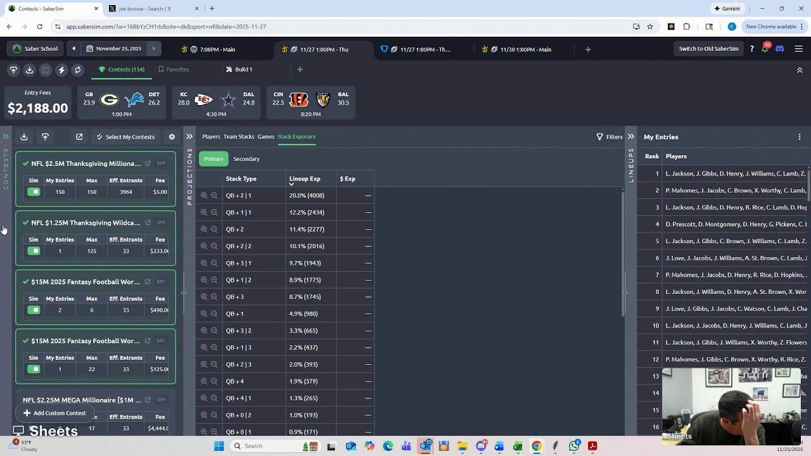Click the contests panel settings gear icon
The image size is (811, 456).
coord(172,137)
